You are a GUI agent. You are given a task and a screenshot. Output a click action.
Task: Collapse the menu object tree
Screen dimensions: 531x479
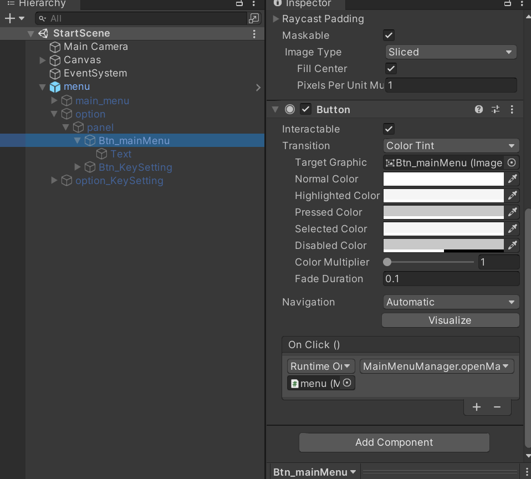pyautogui.click(x=42, y=87)
